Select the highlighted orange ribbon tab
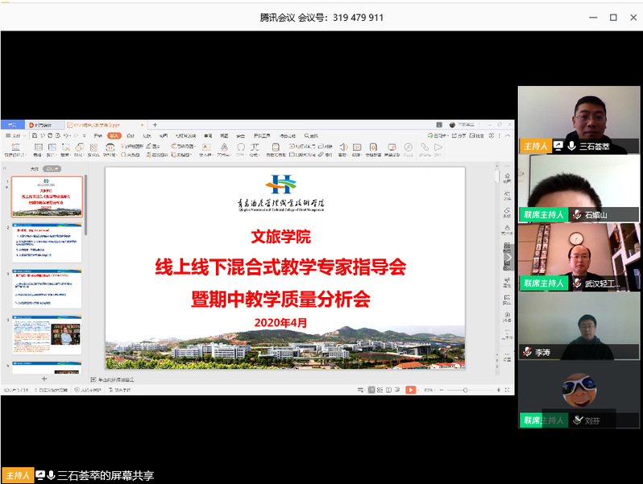This screenshot has width=643, height=484. pos(114,135)
